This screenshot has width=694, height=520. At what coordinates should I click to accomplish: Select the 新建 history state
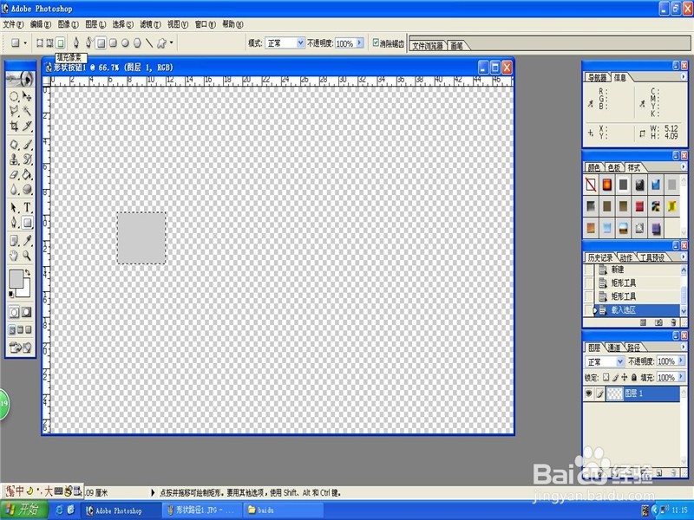638,270
